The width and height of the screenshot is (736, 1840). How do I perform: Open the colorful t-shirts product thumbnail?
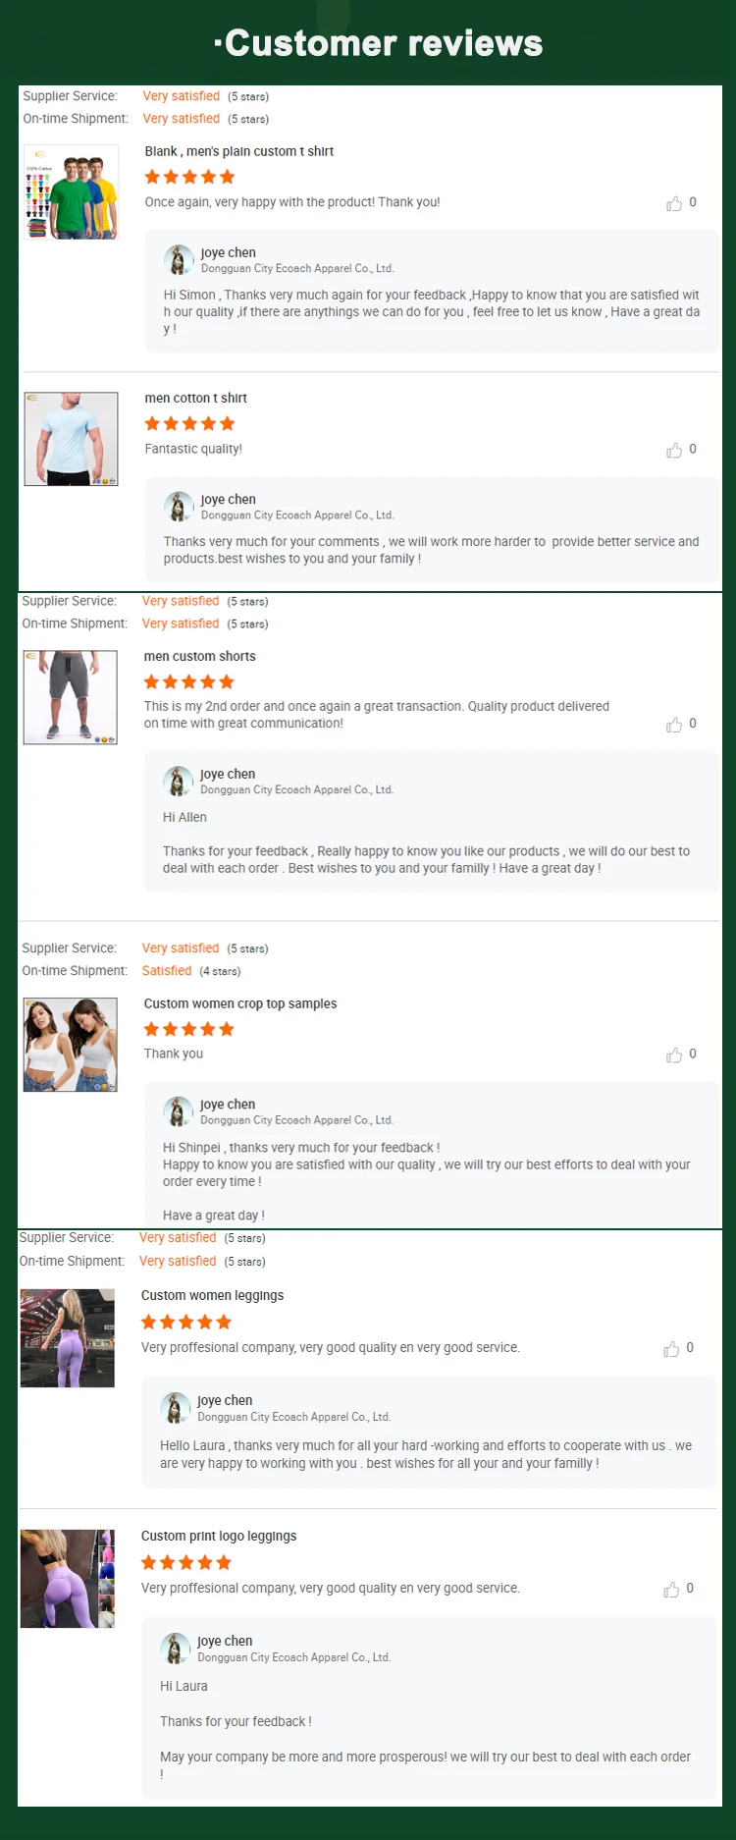[x=71, y=192]
